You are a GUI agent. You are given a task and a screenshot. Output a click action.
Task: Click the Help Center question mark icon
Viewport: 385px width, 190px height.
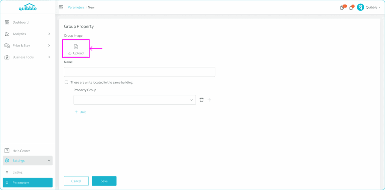pos(7,151)
